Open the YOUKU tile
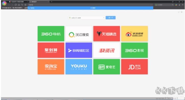 pos(79,67)
